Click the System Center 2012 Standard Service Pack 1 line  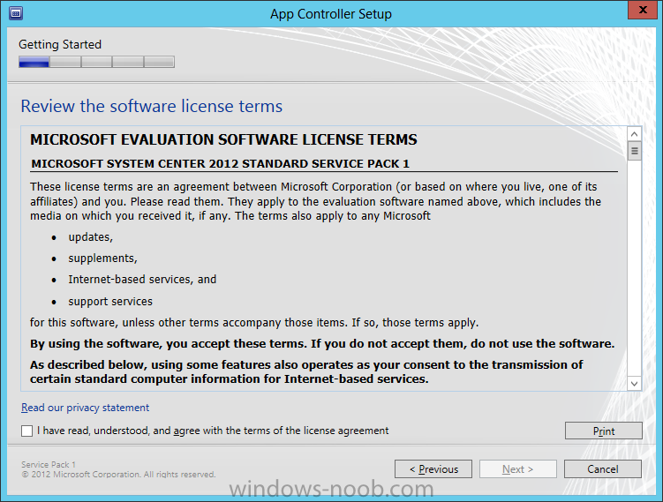[221, 164]
